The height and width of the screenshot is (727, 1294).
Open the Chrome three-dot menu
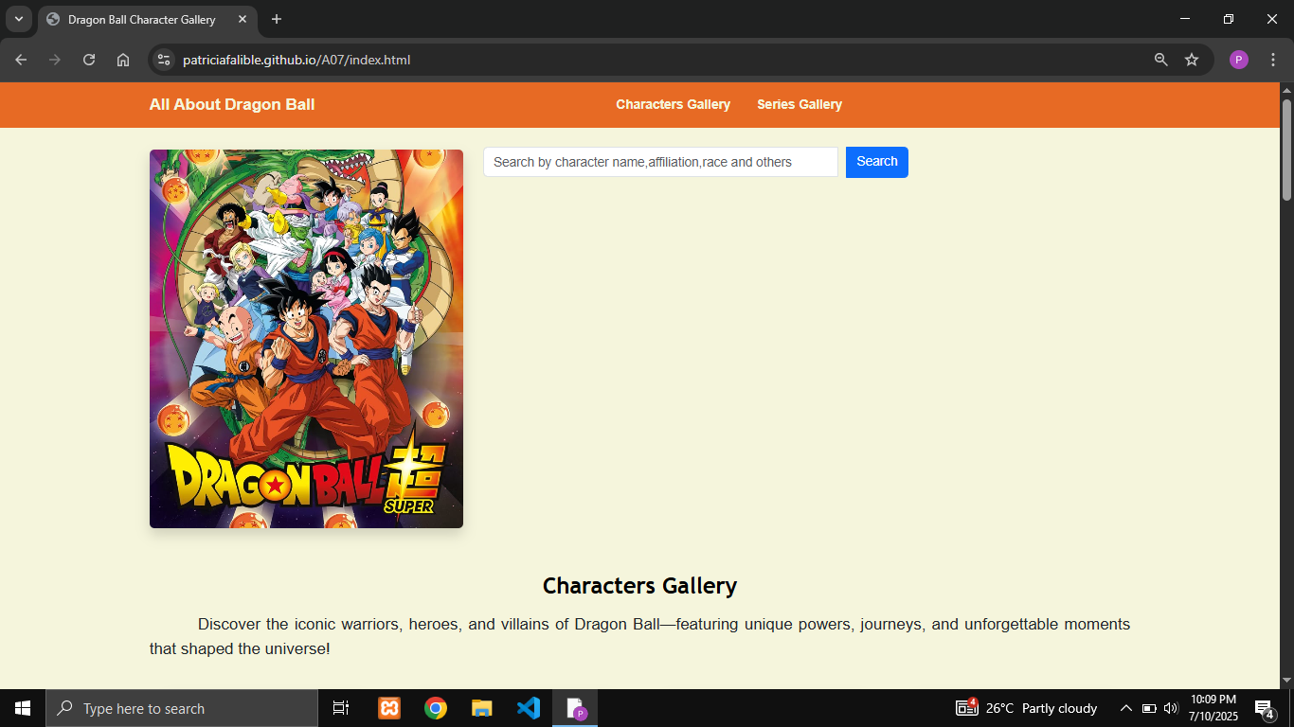[1273, 60]
